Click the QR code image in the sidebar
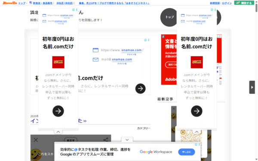Screen dimensions: 258x161 point(191,136)
